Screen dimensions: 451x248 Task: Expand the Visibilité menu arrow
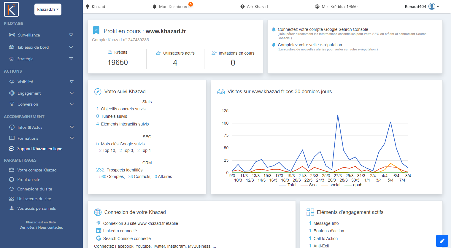pyautogui.click(x=72, y=82)
